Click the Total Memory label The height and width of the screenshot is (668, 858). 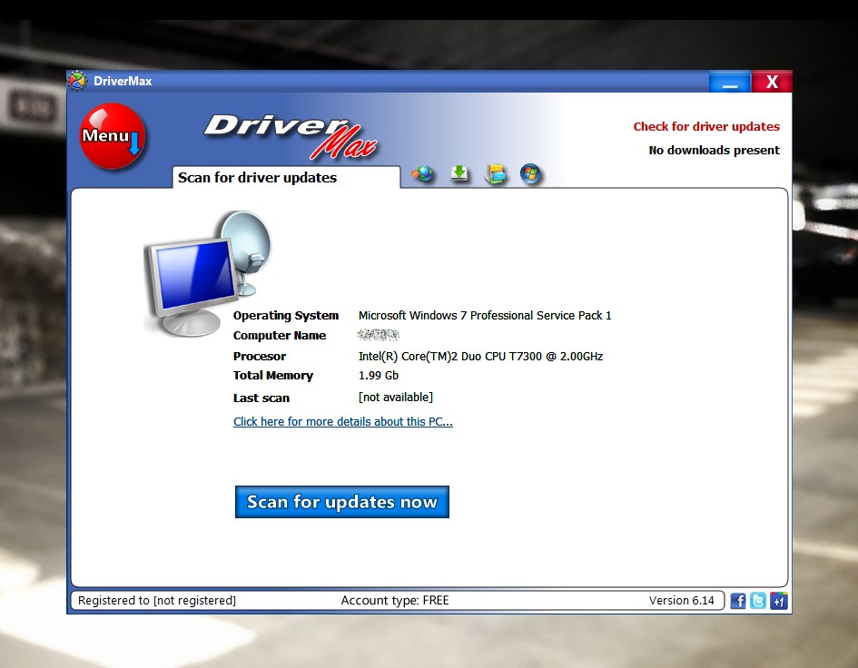[x=273, y=376]
